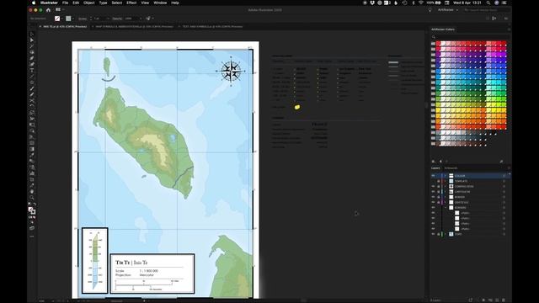This screenshot has height=303, width=539.
Task: Select the Direct Selection tool
Action: tap(32, 40)
